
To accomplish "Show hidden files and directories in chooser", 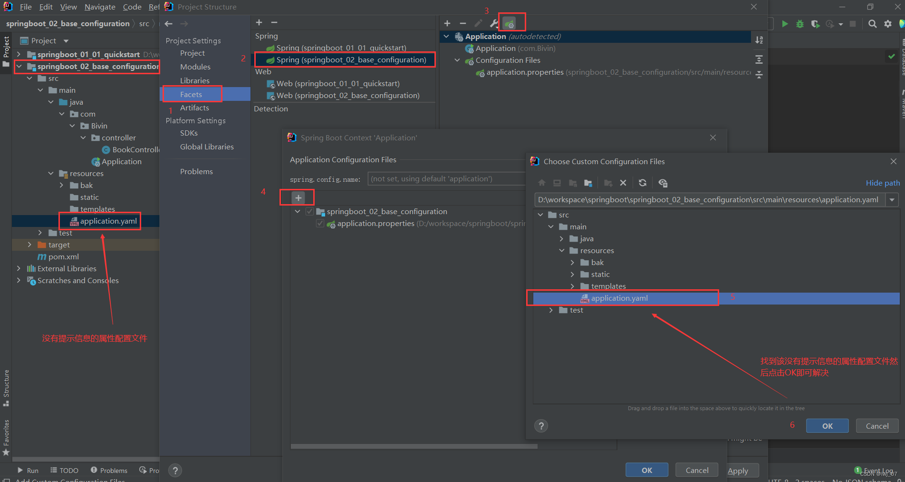I will coord(663,183).
